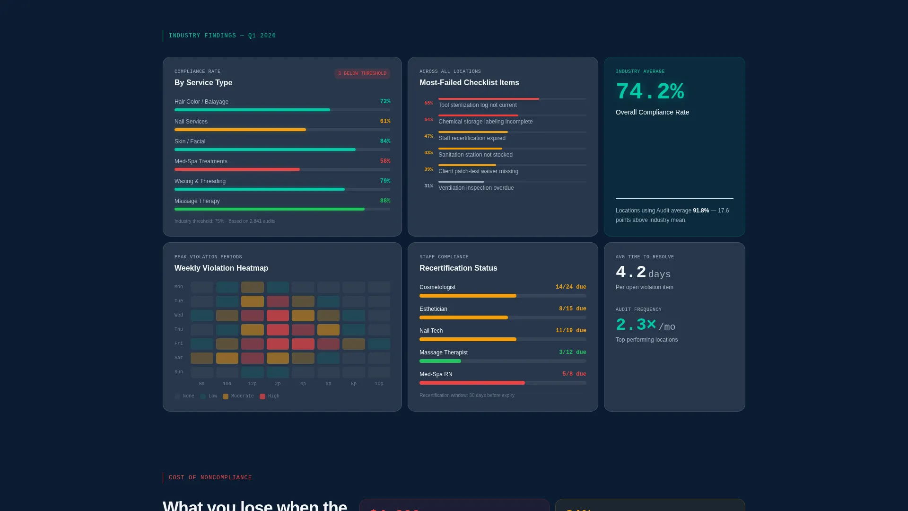Click the Nail Services compliance bar
This screenshot has height=511, width=908.
coord(282,130)
